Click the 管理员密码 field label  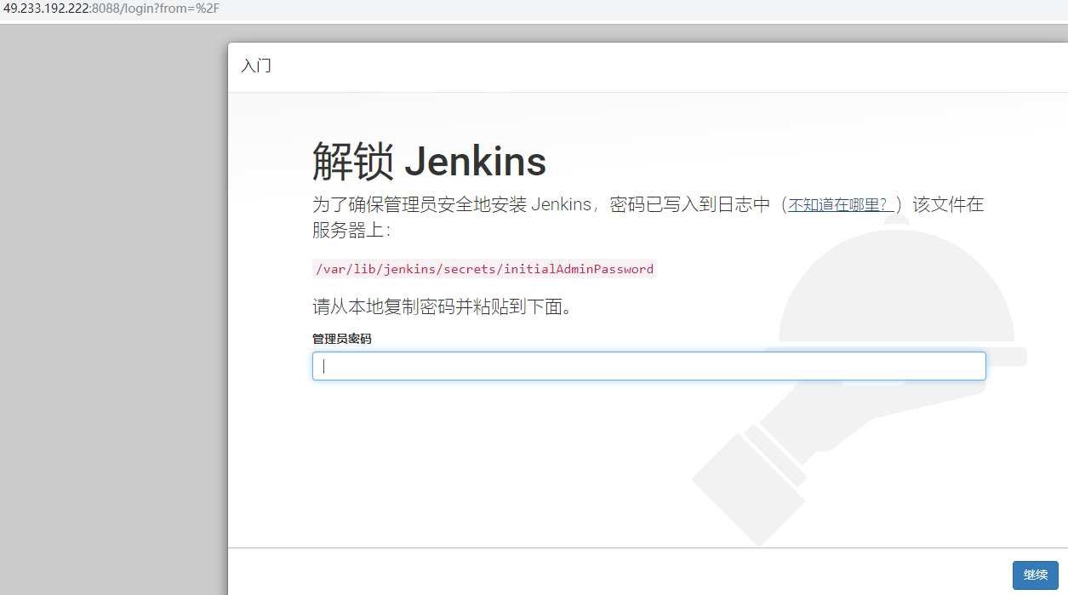(x=341, y=339)
